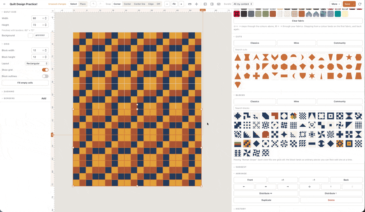Open the keyboard shortcuts icon

pos(219,4)
